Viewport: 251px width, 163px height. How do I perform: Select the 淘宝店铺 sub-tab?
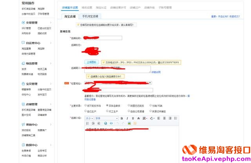[70, 16]
